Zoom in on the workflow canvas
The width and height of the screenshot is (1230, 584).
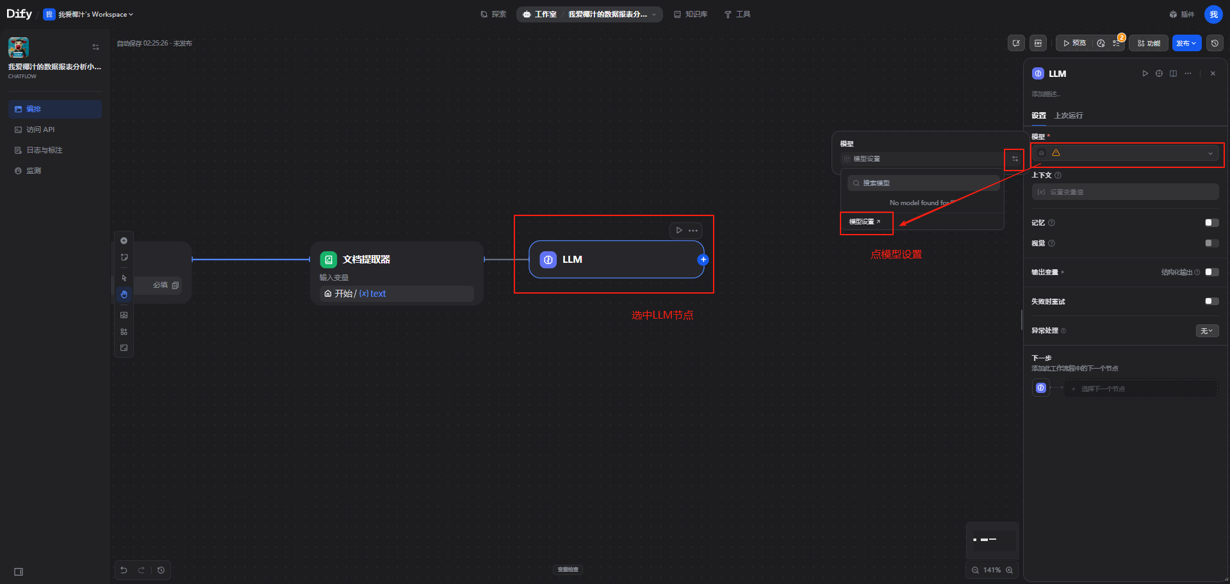(1010, 570)
